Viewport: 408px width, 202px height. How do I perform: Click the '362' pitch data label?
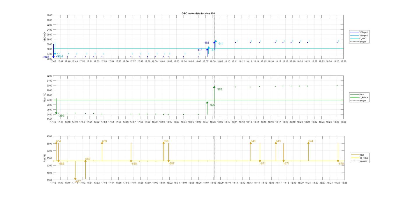click(219, 89)
